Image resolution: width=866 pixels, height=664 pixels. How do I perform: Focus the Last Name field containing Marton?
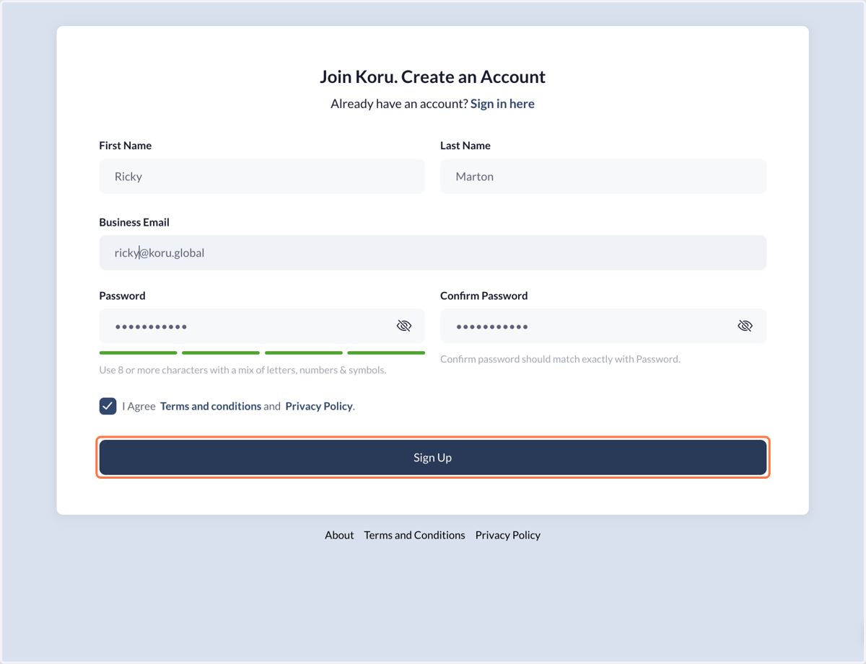(603, 176)
